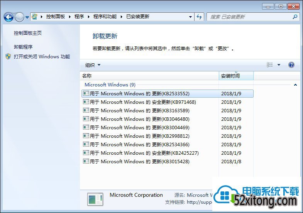303x213 pixels.
Task: Select update KB2998812 row
Action: click(x=168, y=136)
